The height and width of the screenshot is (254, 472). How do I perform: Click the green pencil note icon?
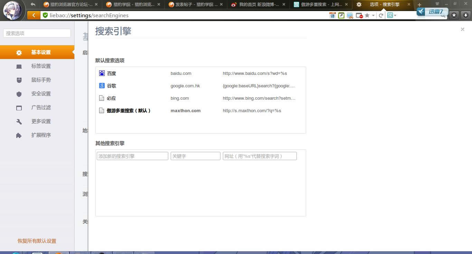pos(341,16)
